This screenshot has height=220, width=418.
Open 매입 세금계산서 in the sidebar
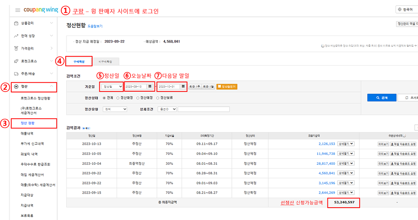click(x=32, y=175)
